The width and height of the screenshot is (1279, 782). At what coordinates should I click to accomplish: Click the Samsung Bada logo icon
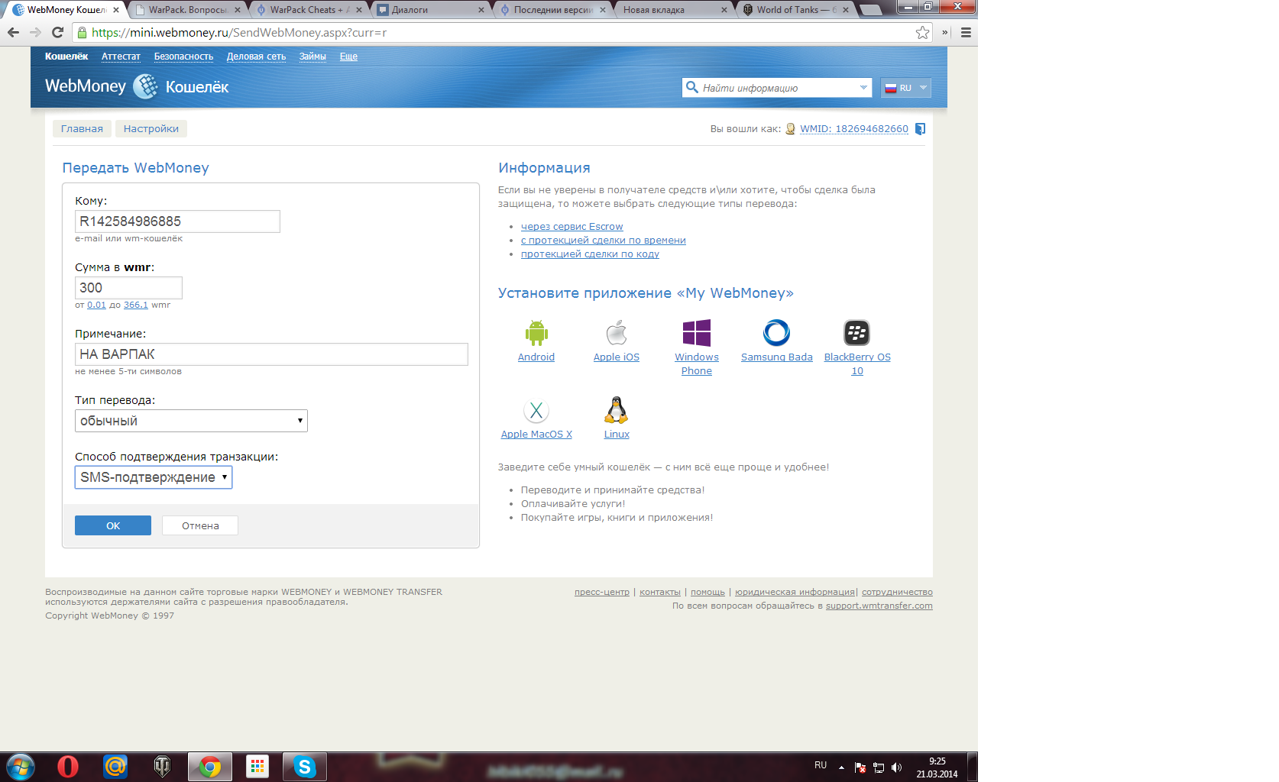click(777, 333)
